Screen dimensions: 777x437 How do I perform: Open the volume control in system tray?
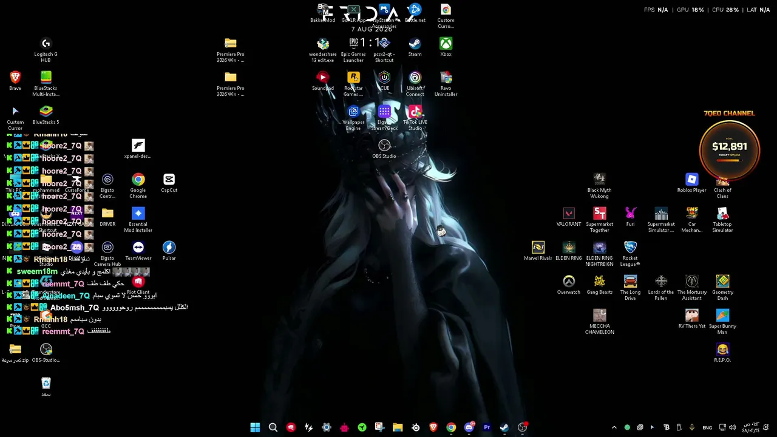coord(733,427)
